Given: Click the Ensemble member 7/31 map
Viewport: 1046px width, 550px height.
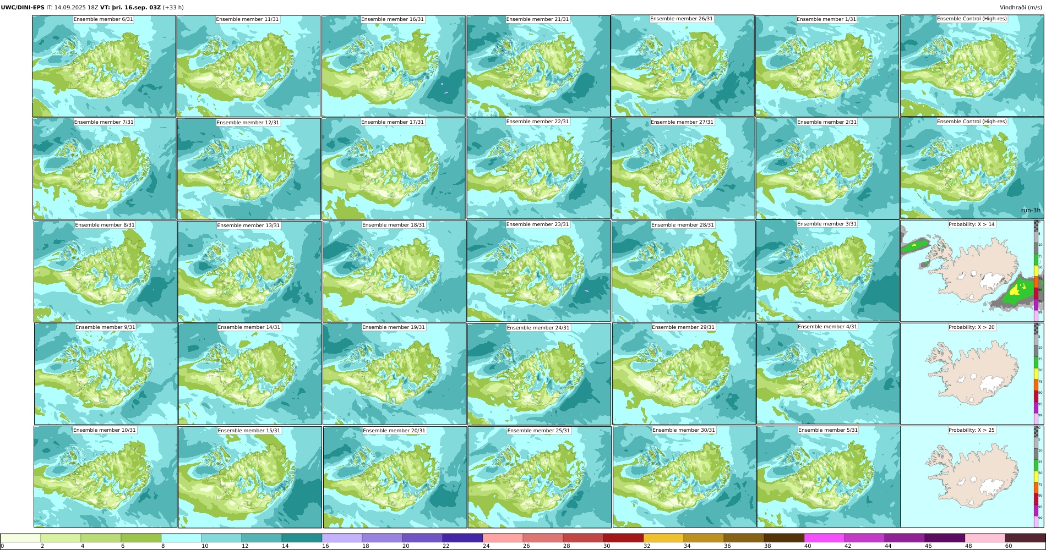Looking at the screenshot, I should [x=104, y=169].
